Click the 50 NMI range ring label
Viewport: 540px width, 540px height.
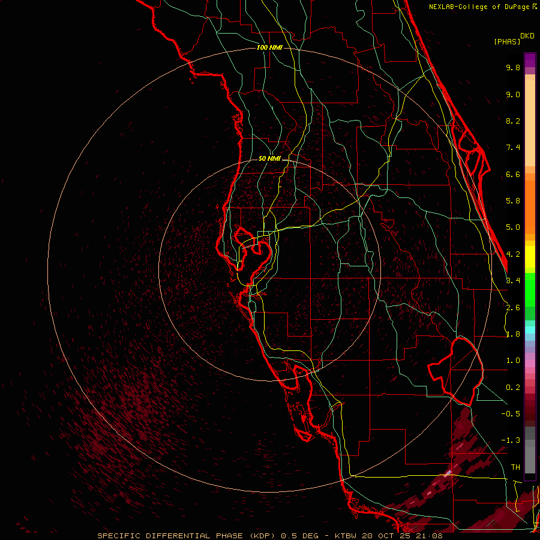[269, 158]
